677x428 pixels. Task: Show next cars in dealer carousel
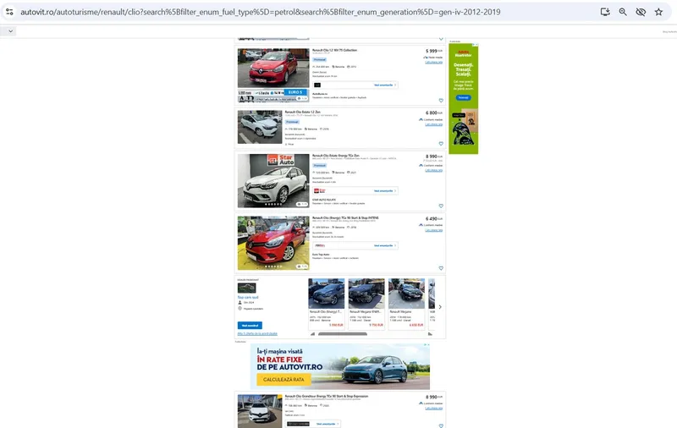click(440, 307)
